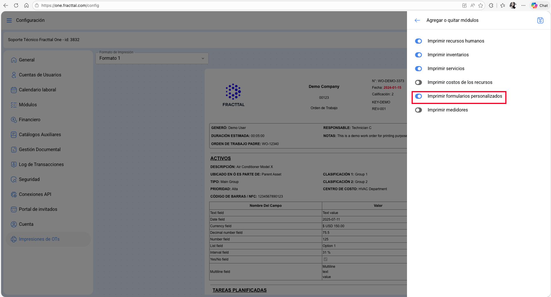Select Impresiones de OTs section
The height and width of the screenshot is (297, 551).
click(48, 239)
